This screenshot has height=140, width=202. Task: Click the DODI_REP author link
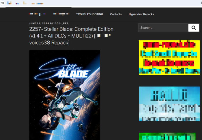click(61, 23)
